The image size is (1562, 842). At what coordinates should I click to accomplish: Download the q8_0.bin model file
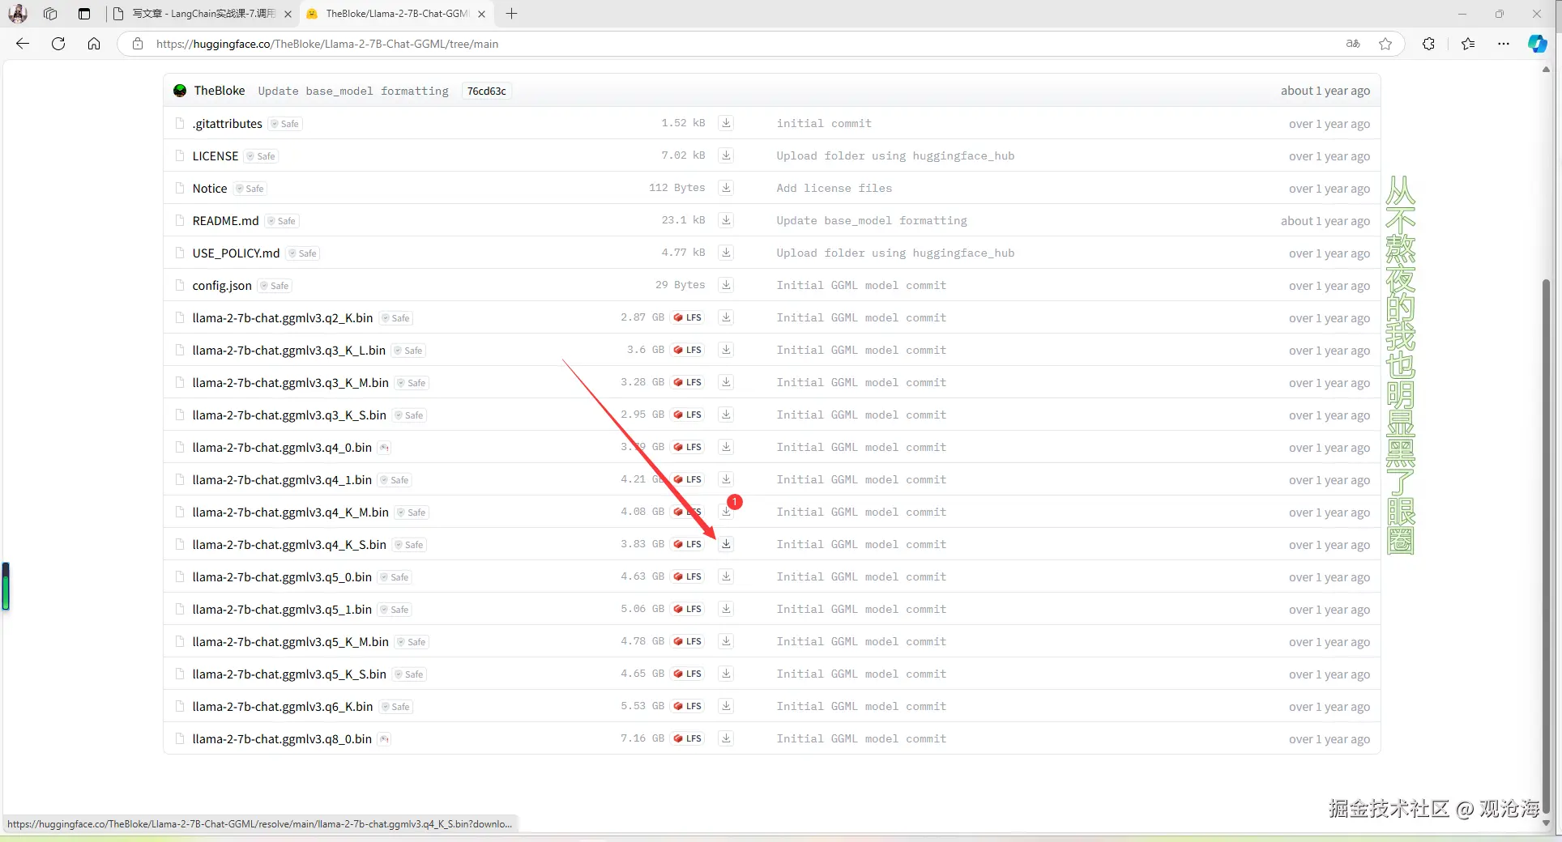726,738
